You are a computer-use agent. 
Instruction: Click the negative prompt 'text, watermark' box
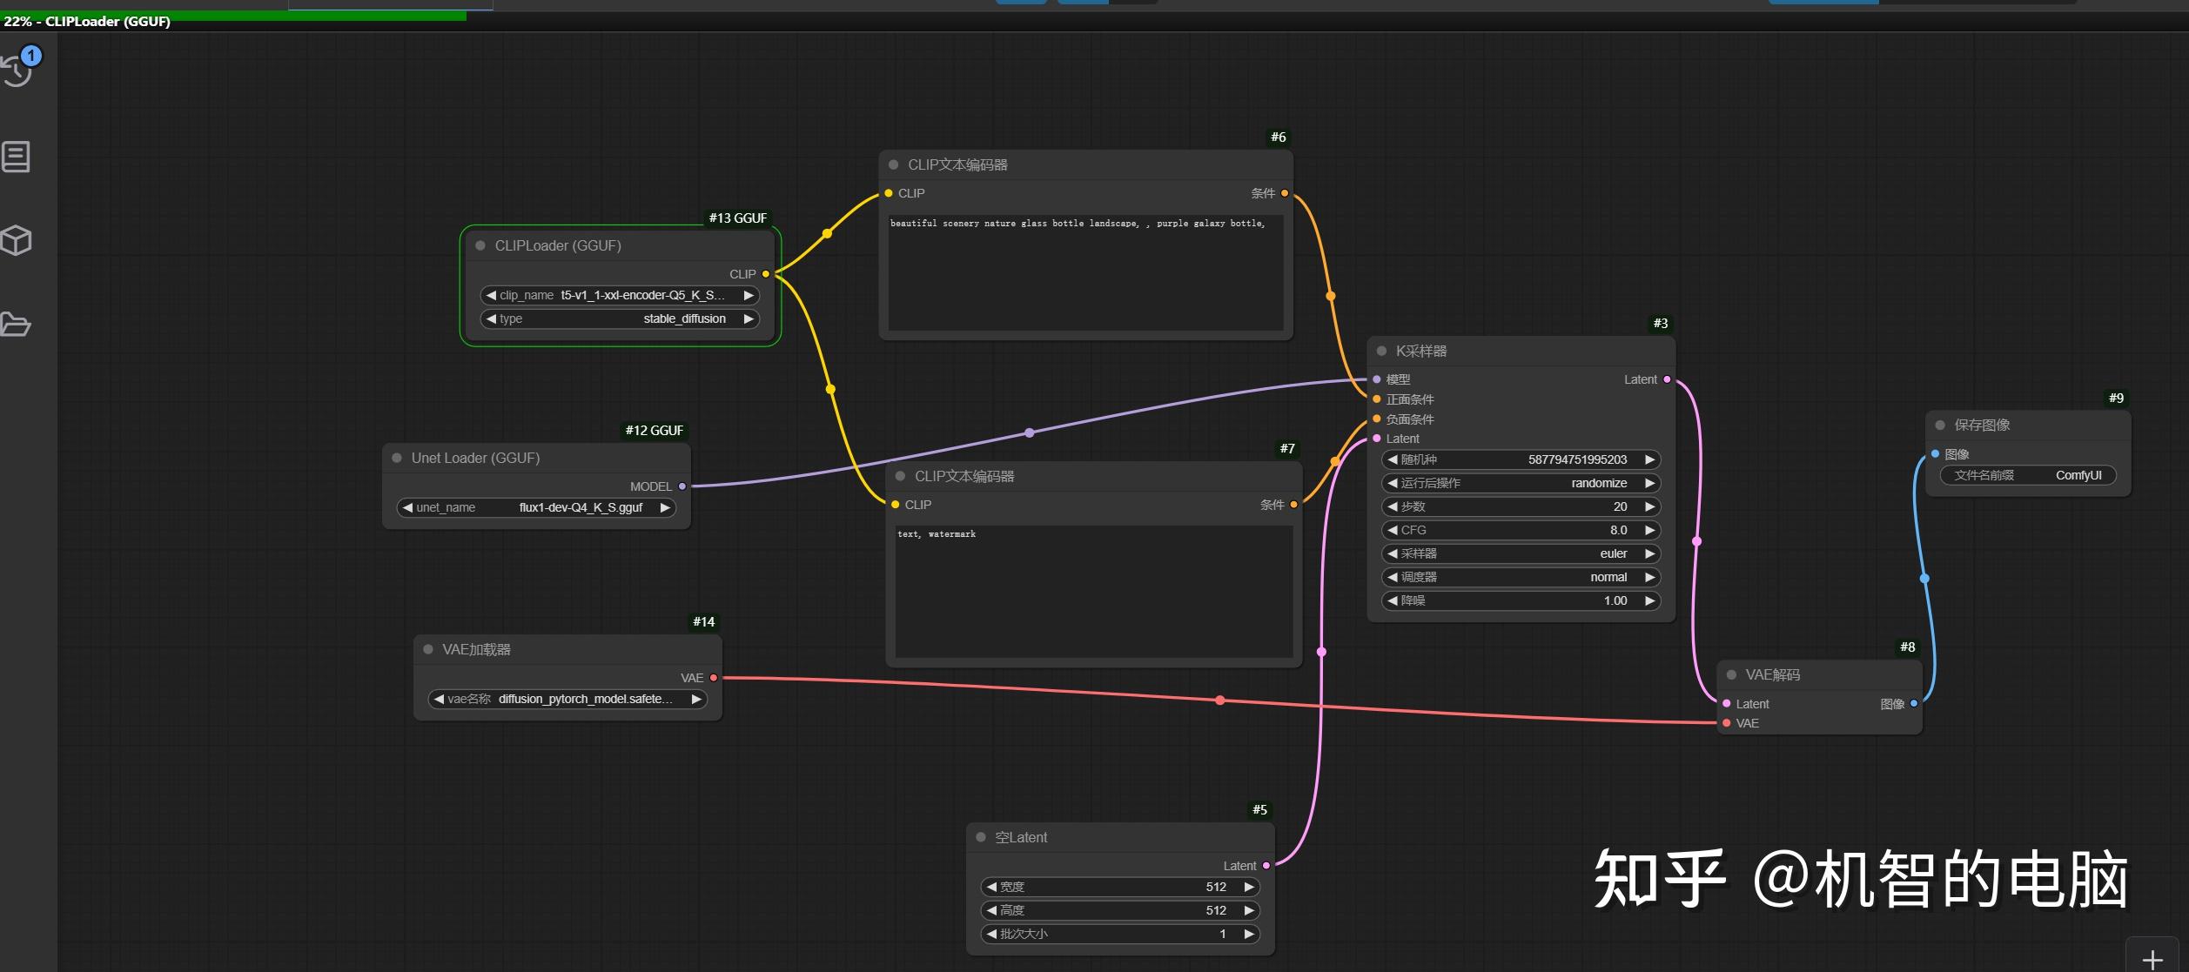pos(1093,592)
